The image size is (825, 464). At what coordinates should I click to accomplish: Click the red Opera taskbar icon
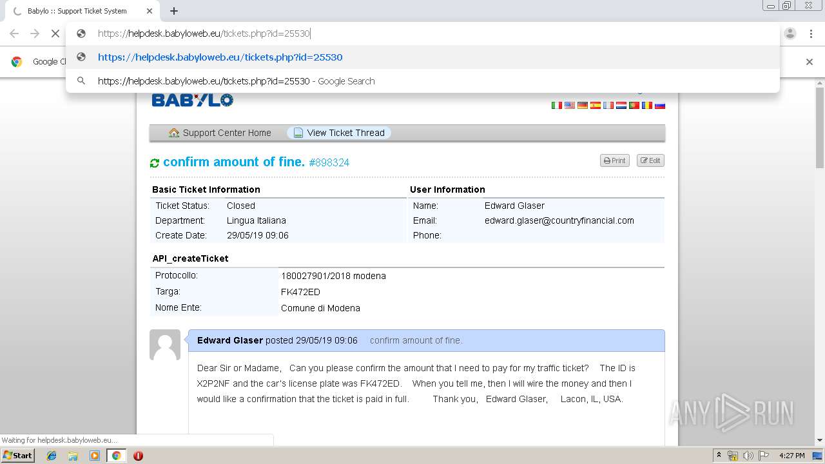(138, 456)
